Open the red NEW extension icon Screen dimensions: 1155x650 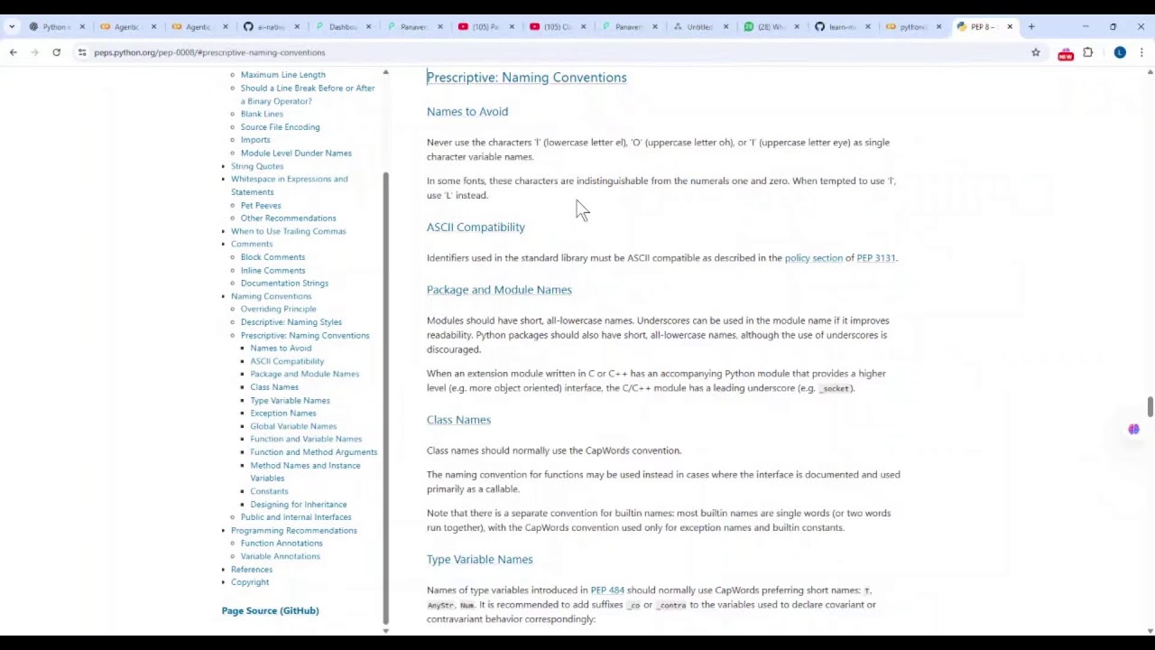coord(1066,53)
